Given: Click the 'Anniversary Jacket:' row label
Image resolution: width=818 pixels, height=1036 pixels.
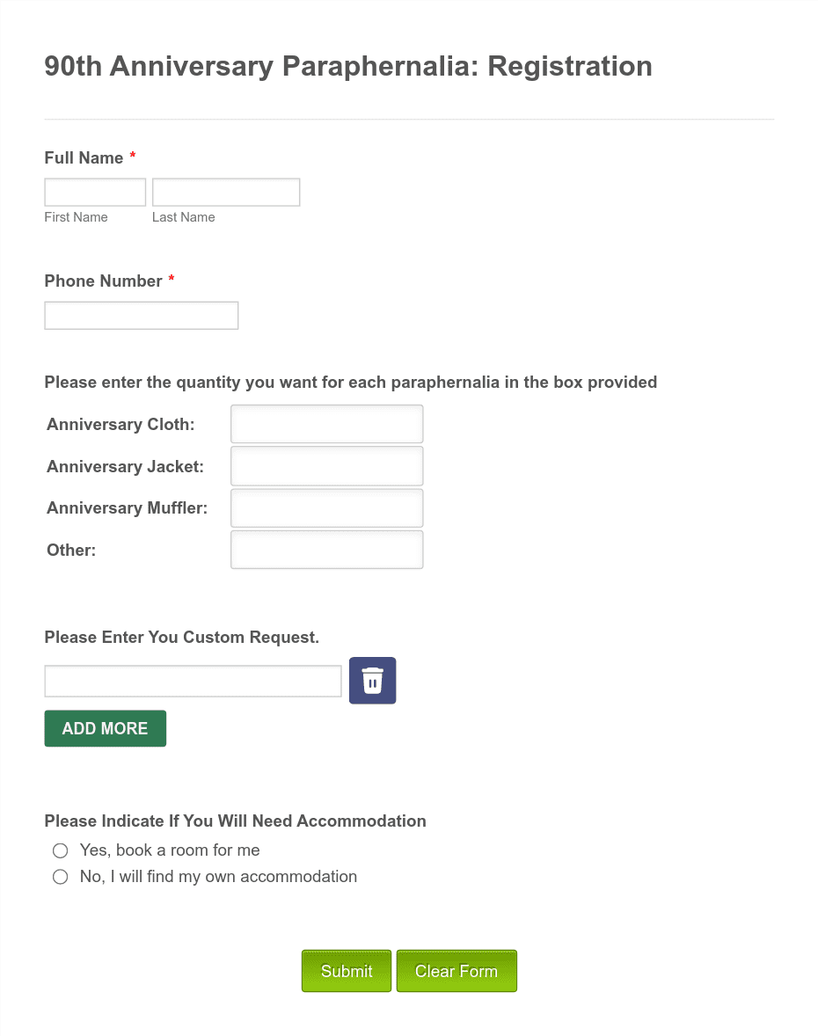Looking at the screenshot, I should (x=126, y=466).
